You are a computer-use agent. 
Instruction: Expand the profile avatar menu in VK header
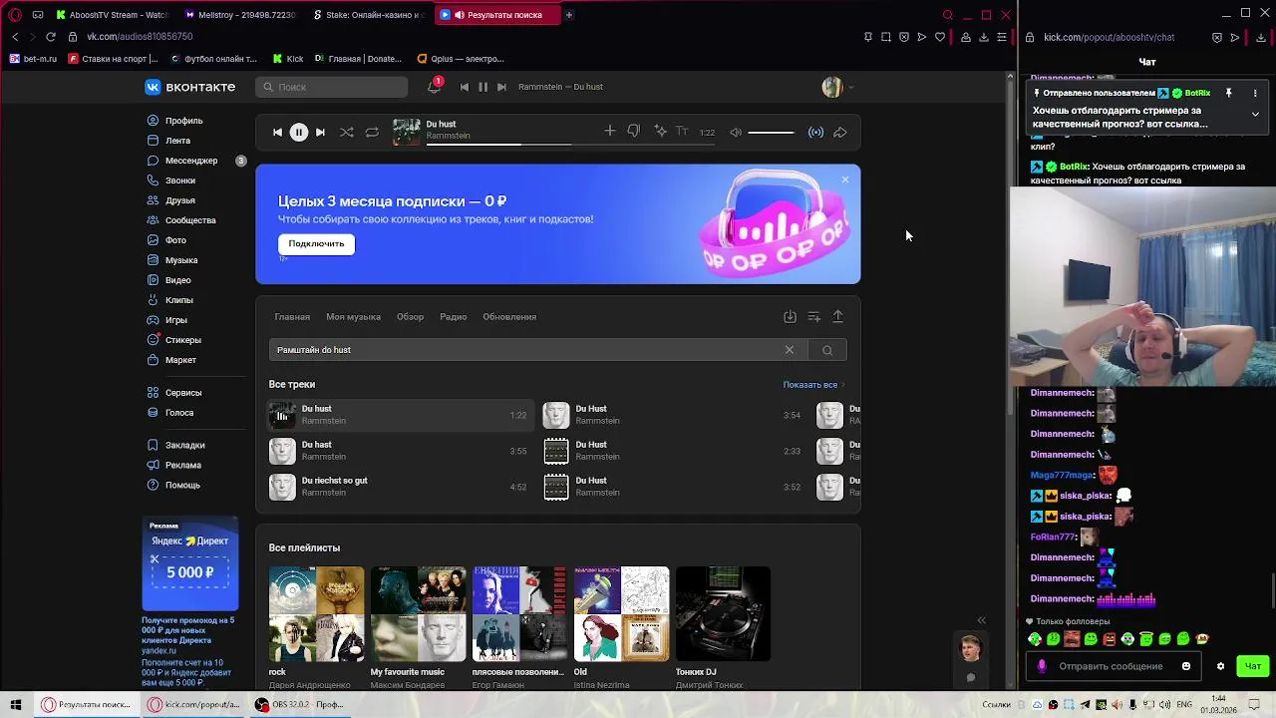coord(836,87)
